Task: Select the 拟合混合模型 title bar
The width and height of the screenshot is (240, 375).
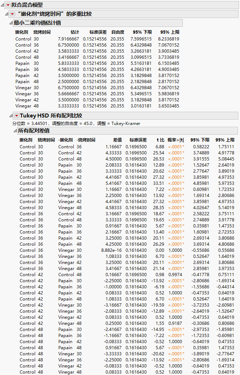Action: [x=121, y=5]
